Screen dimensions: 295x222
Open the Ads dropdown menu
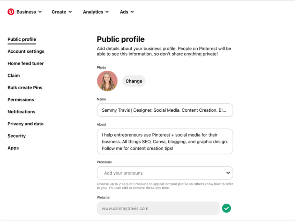(127, 12)
